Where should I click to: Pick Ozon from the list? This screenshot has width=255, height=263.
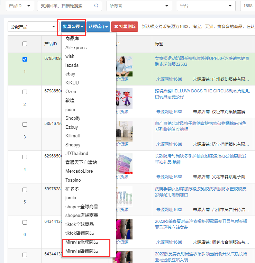(x=71, y=92)
